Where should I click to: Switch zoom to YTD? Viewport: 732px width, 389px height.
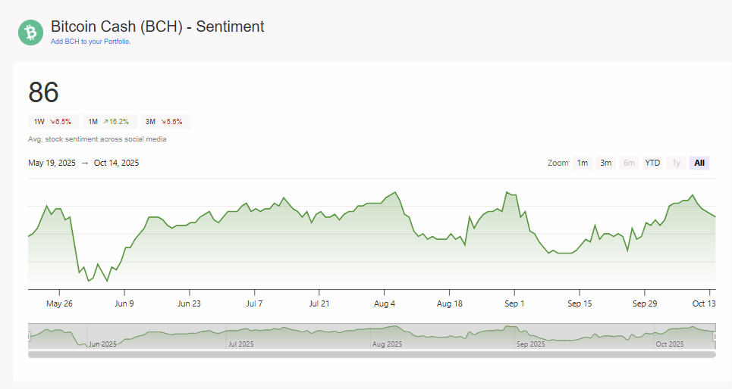(x=652, y=163)
